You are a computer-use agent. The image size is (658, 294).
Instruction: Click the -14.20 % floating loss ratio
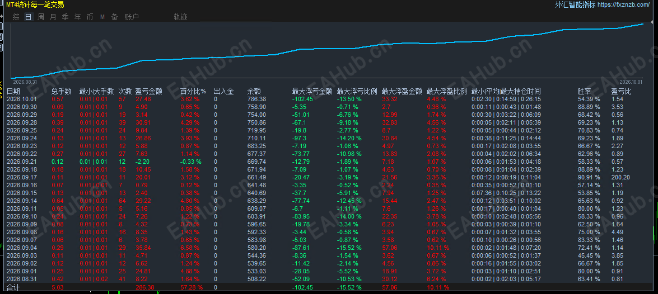(x=349, y=138)
